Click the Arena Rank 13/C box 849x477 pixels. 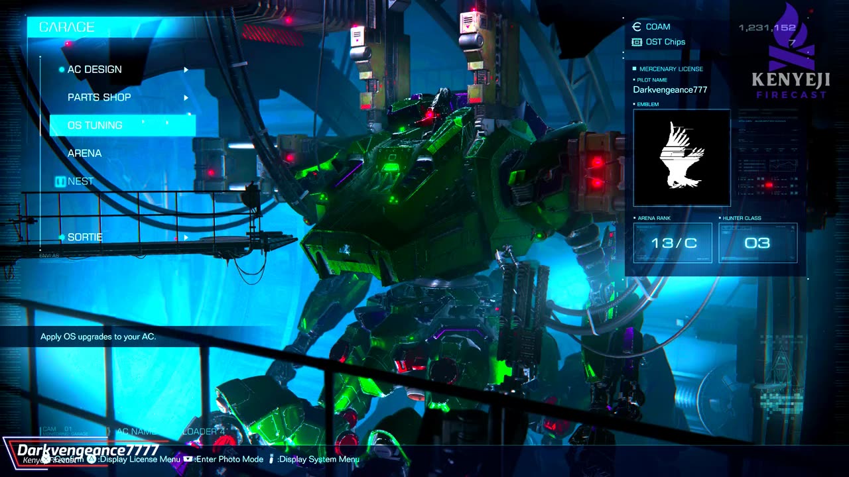[x=673, y=242]
